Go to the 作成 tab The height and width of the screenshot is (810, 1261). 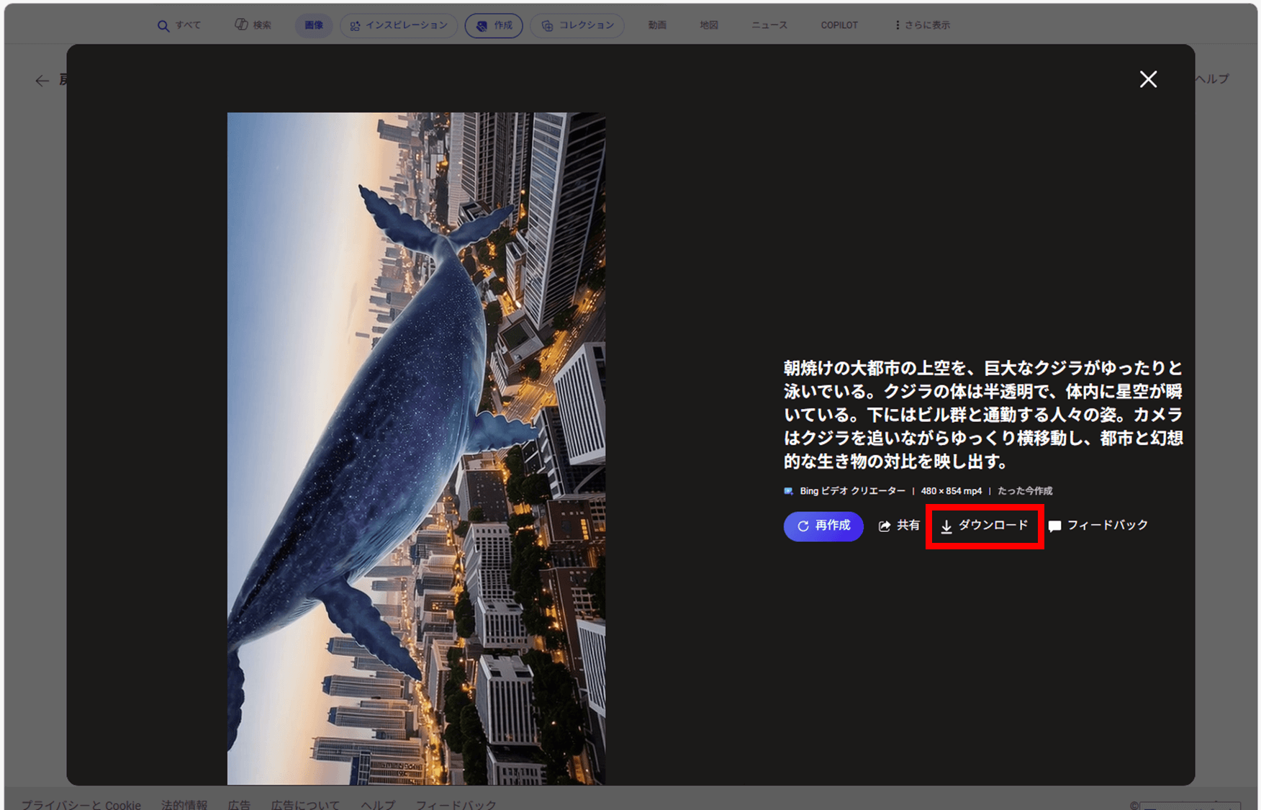click(x=494, y=25)
